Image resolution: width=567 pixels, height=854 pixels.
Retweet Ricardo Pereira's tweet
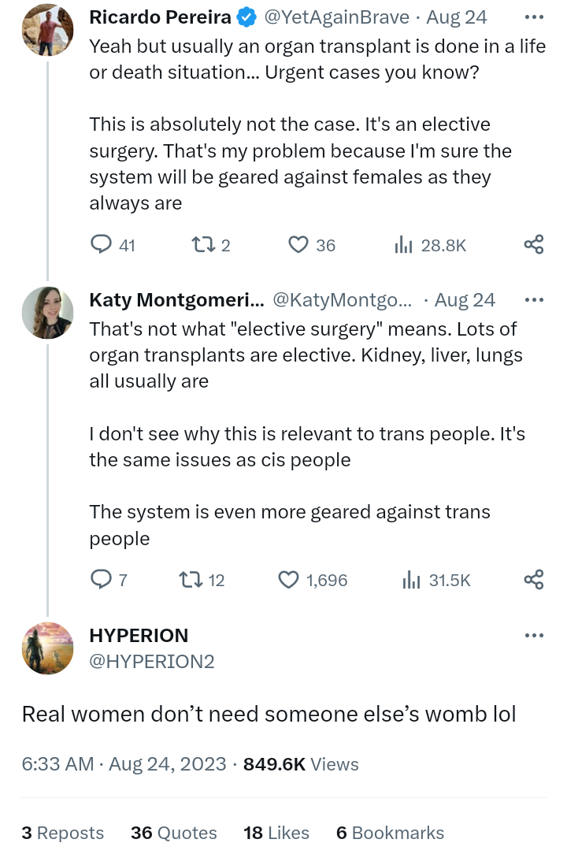tap(201, 245)
